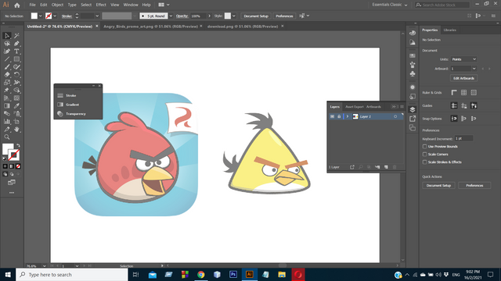The image size is (501, 281).
Task: Open stroke weight dropdown arrow
Action: [x=97, y=16]
